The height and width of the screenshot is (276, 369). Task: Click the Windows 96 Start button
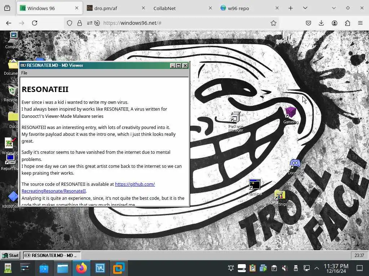(x=10, y=256)
